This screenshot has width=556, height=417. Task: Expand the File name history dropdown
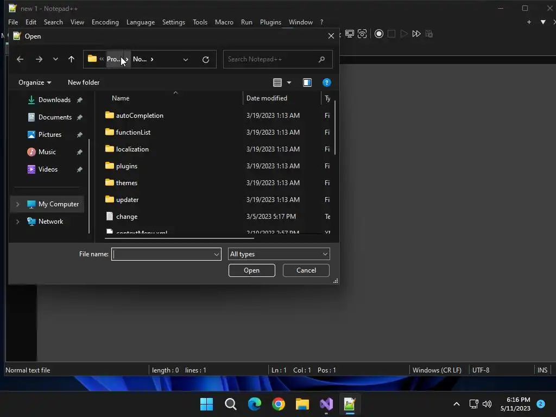216,254
